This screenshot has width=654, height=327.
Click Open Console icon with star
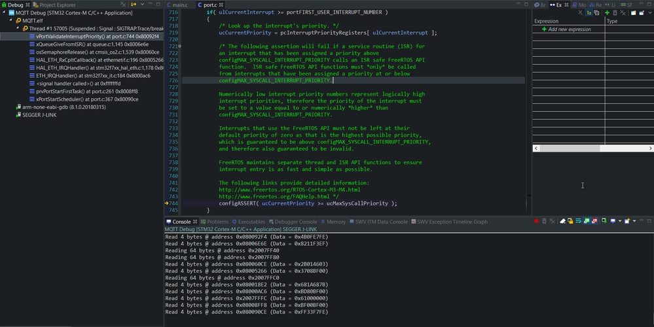pos(627,221)
